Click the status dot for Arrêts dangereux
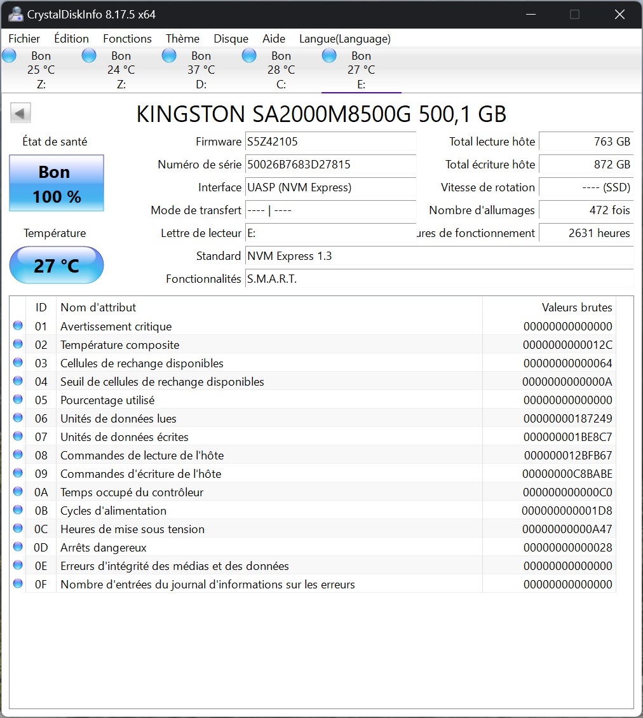The image size is (643, 718). [x=18, y=546]
